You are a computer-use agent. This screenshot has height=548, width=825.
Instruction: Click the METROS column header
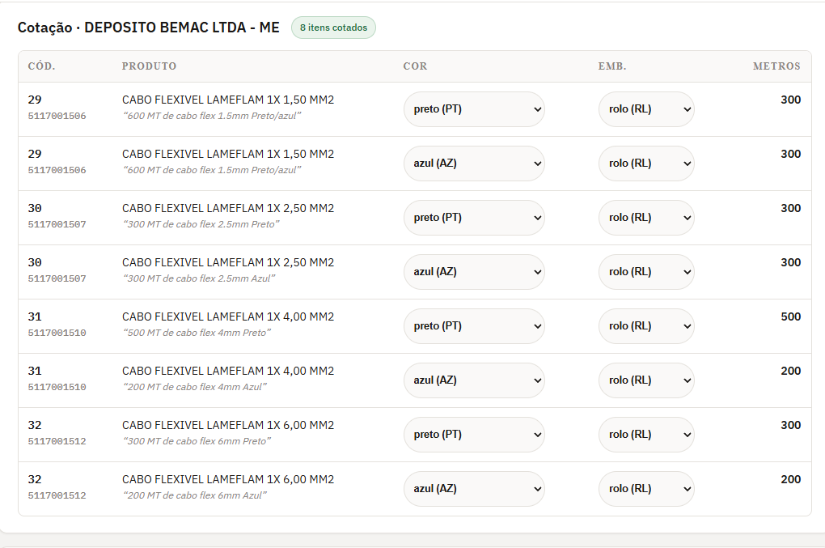776,66
